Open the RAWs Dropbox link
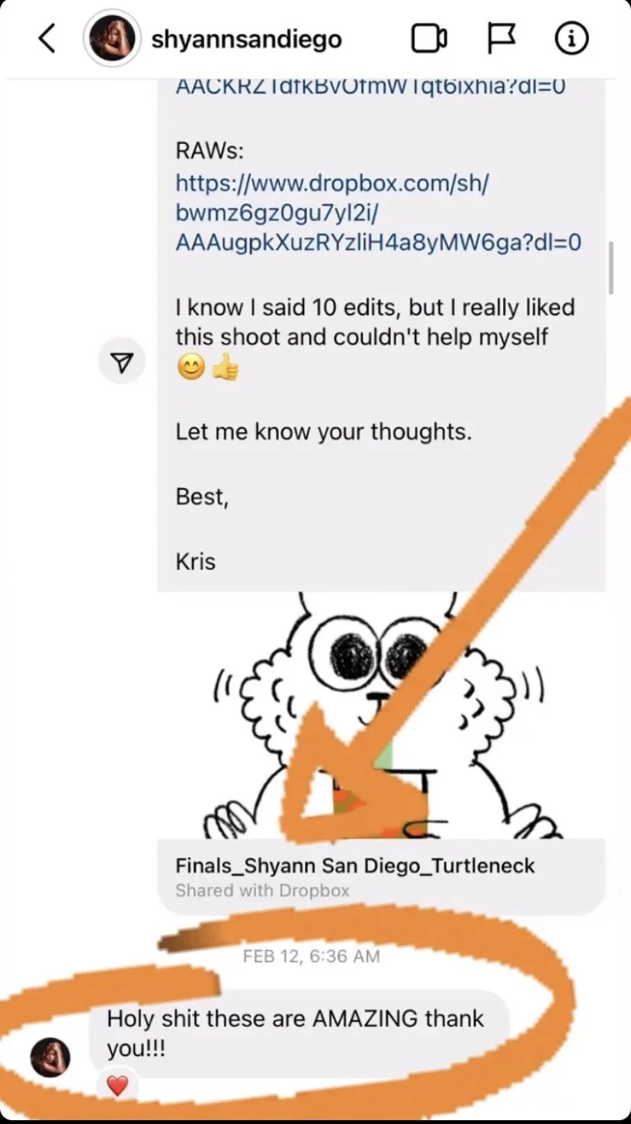Image resolution: width=631 pixels, height=1124 pixels. coord(378,213)
